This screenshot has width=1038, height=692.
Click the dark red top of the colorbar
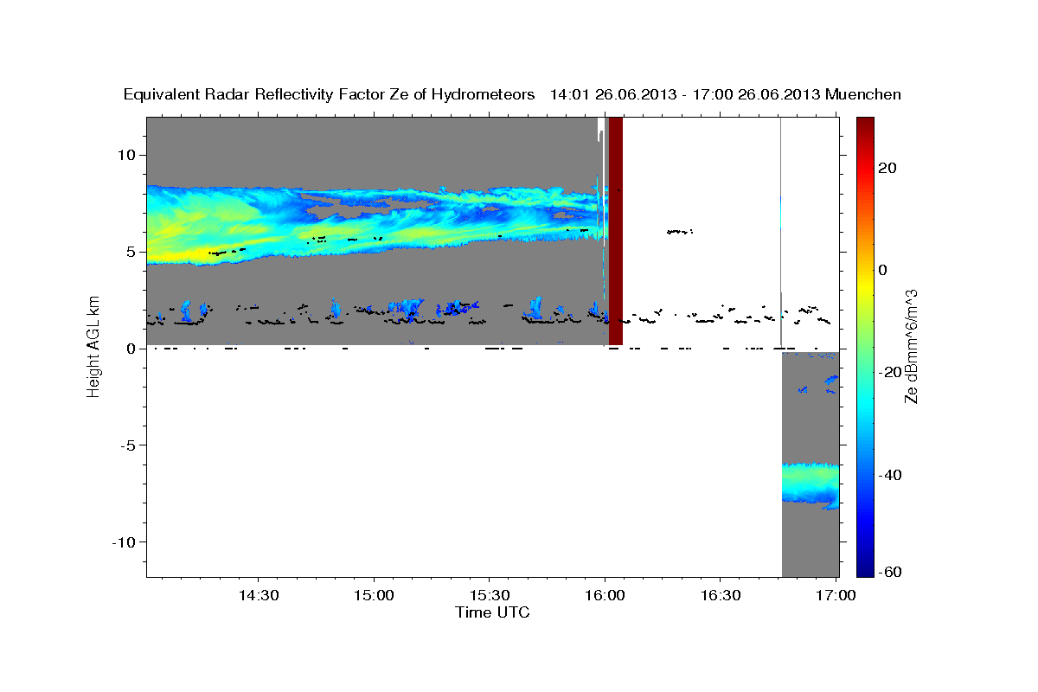pos(865,128)
